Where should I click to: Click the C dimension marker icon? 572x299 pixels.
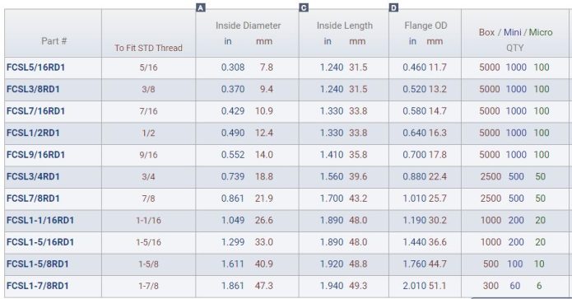304,7
